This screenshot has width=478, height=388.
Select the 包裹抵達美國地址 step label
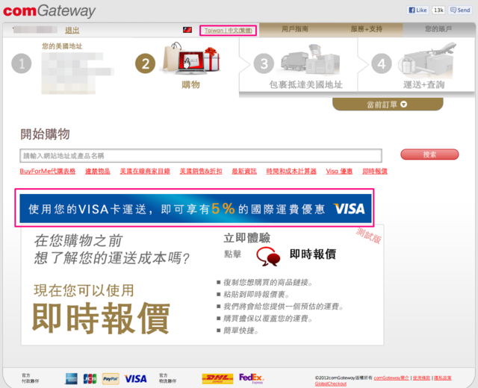tap(305, 84)
